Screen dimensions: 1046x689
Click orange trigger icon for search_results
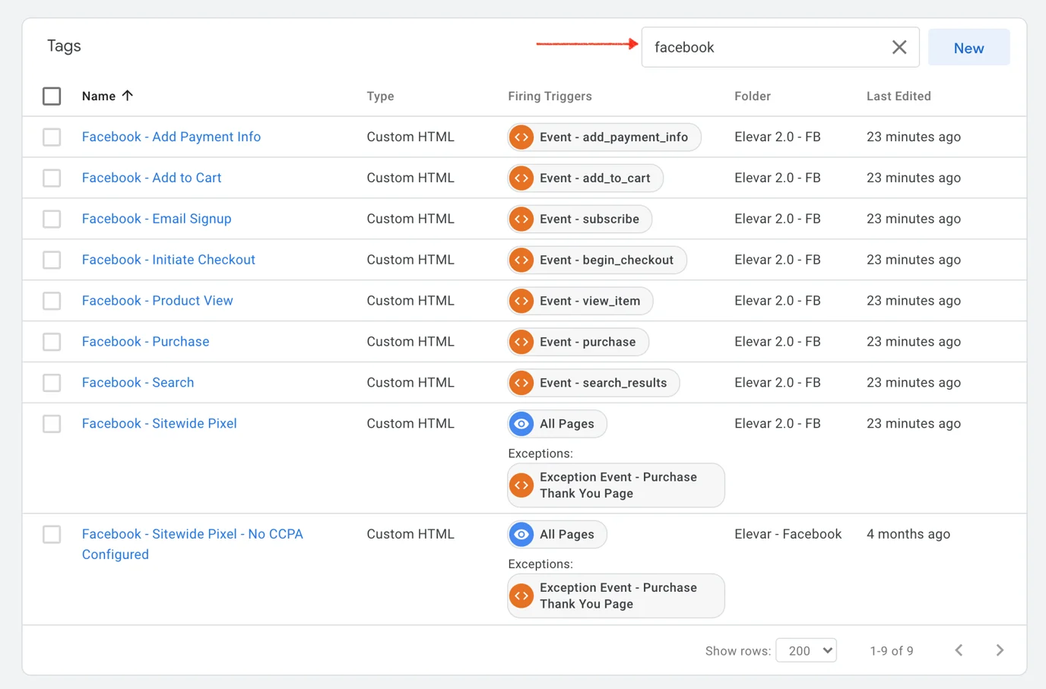521,383
